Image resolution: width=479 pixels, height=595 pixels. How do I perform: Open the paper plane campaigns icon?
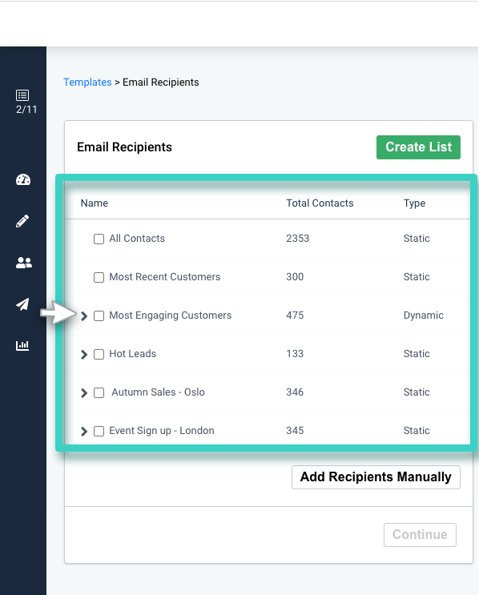pos(22,304)
